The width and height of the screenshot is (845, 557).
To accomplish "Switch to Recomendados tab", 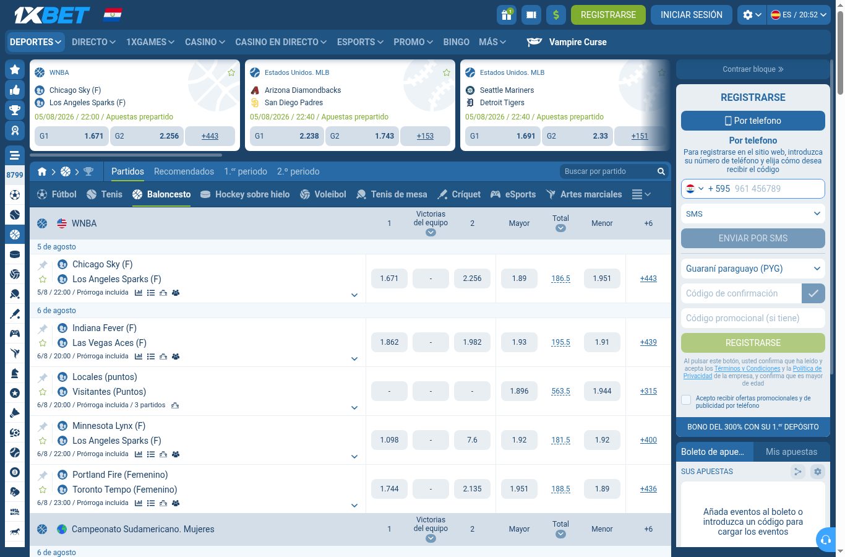I will coord(184,171).
